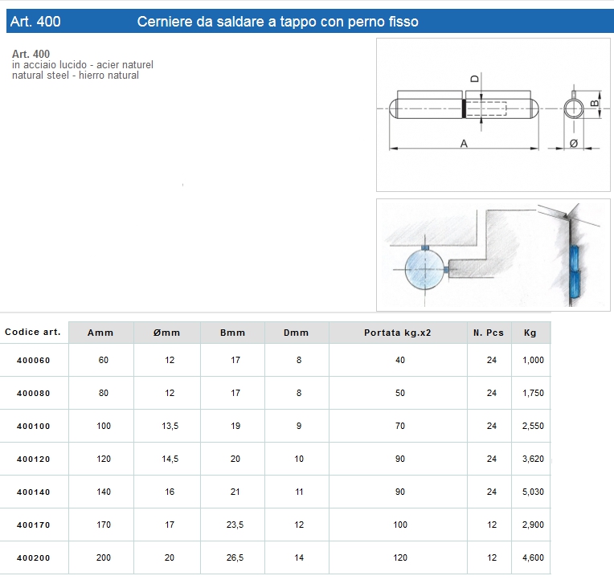The width and height of the screenshot is (614, 584).
Task: Click the 'Codice art.' column header
Action: [x=33, y=332]
